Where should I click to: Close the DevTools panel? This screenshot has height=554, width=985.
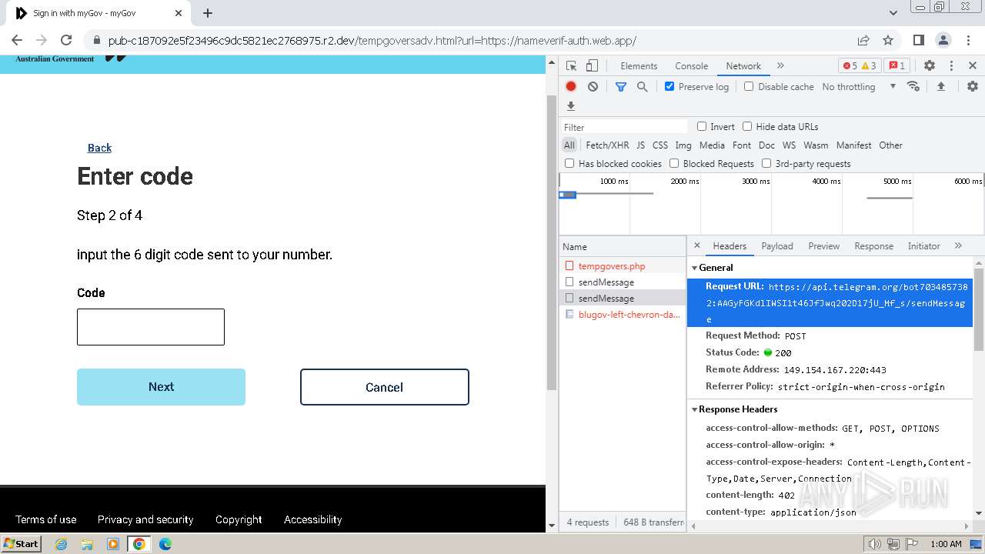[x=973, y=65]
